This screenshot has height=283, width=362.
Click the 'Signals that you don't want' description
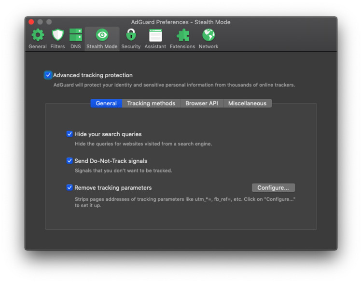(x=123, y=171)
